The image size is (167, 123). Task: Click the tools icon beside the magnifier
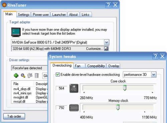30,76
